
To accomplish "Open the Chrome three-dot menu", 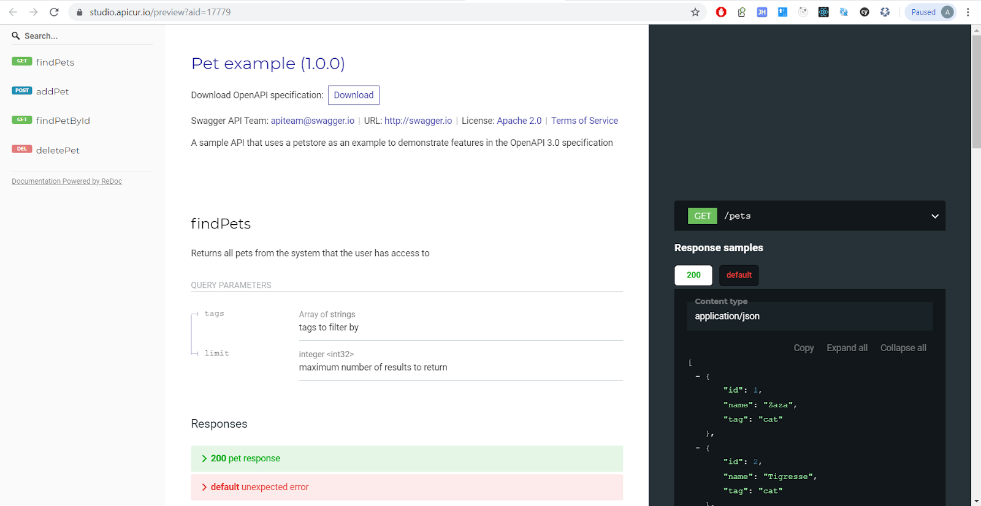I will click(x=968, y=12).
